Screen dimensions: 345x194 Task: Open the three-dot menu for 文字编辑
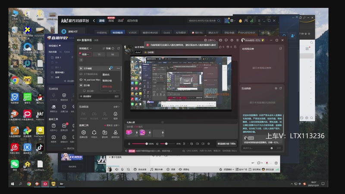[118, 69]
